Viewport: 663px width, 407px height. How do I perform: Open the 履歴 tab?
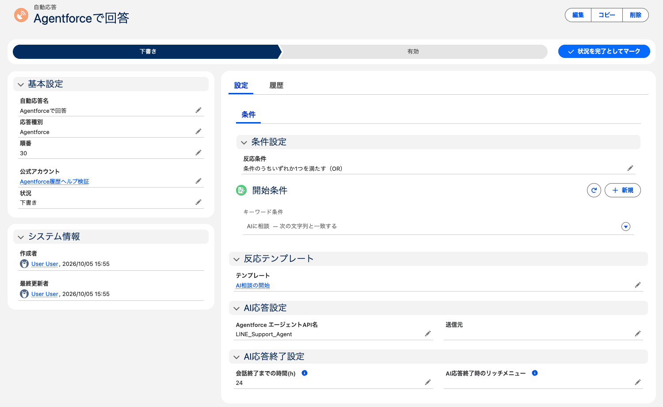[276, 85]
